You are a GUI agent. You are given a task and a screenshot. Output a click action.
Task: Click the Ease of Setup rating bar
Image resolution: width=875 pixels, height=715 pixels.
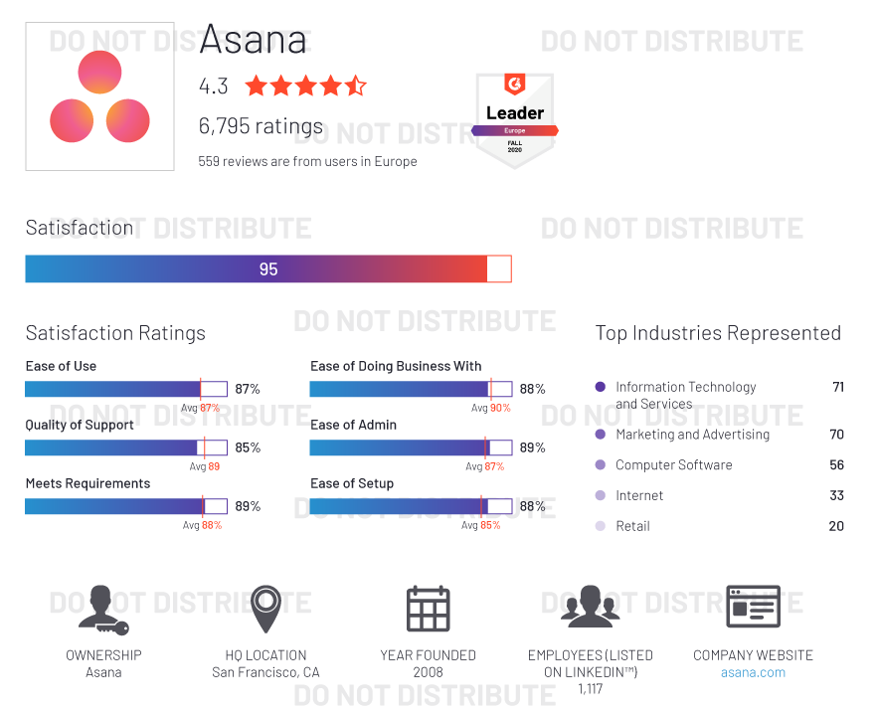coord(411,506)
